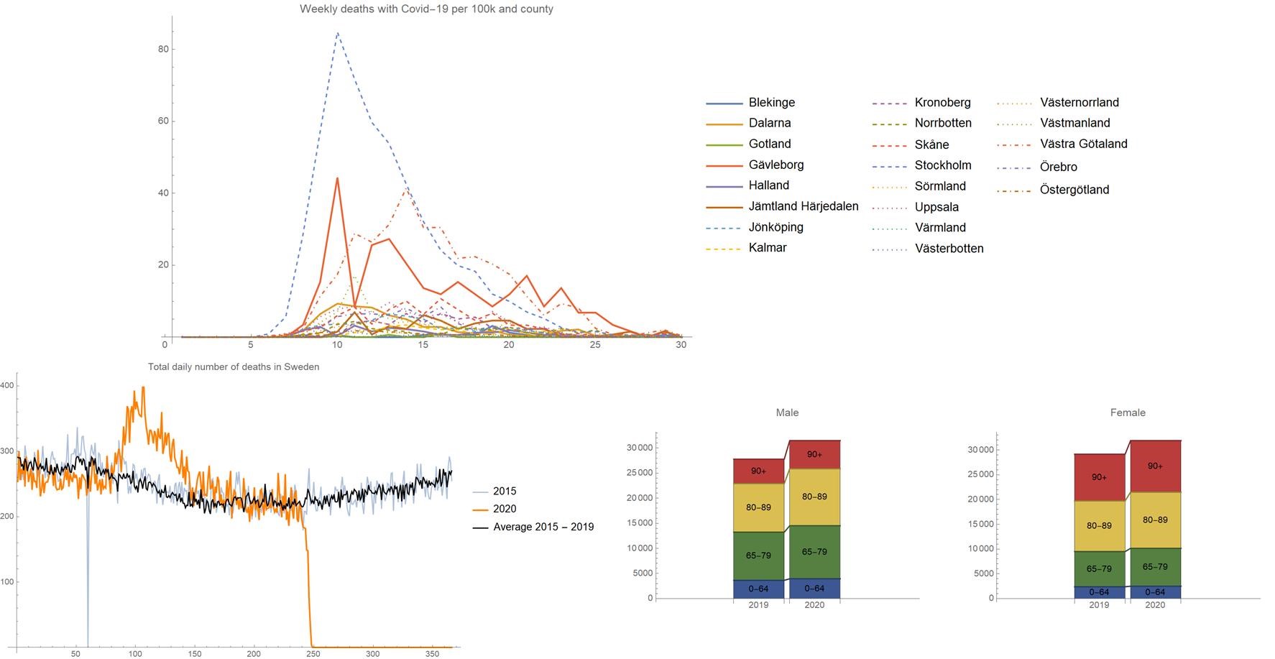Image resolution: width=1275 pixels, height=659 pixels.
Task: Click the Male 2019 0–64 bar segment
Action: click(758, 589)
